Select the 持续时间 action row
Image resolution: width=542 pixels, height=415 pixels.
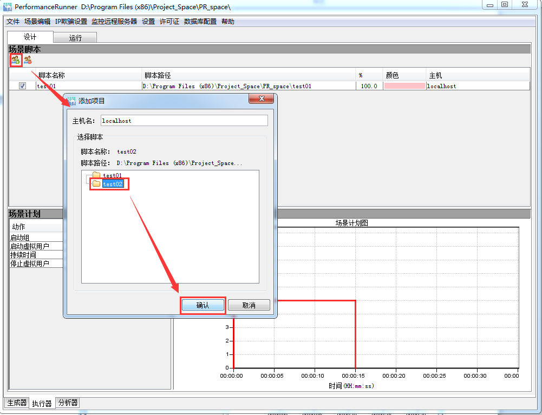36,255
